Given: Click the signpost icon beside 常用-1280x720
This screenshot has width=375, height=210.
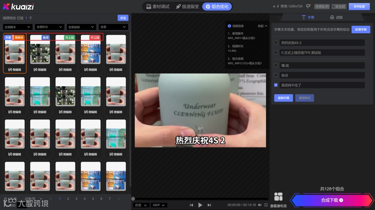Looking at the screenshot, I should (x=308, y=6).
